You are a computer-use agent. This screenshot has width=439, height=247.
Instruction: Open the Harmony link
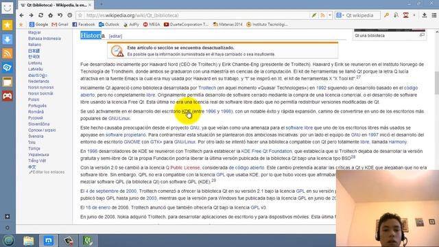[x=398, y=142]
